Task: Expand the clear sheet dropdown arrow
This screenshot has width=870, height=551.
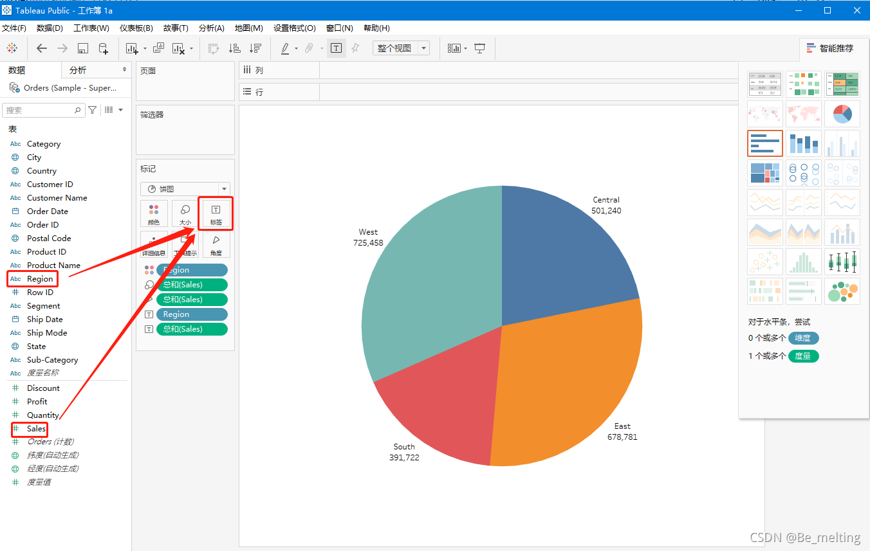Action: click(x=191, y=49)
